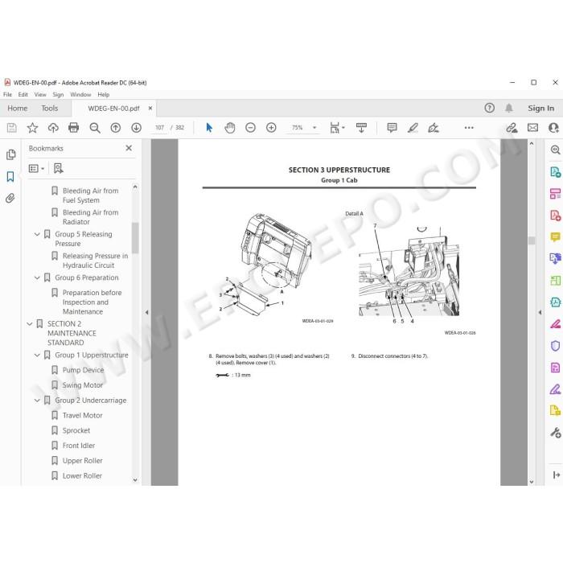Click the bookmarks panel scrollbar thumb

[x=135, y=238]
